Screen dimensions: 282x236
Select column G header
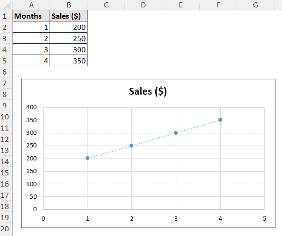click(255, 5)
